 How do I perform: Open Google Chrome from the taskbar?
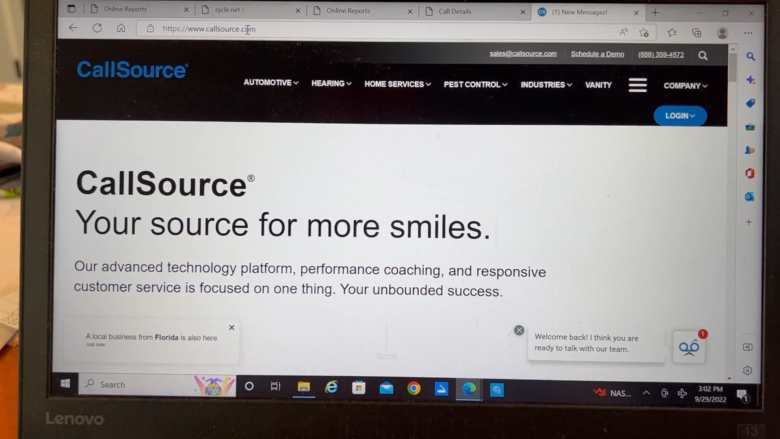[414, 389]
